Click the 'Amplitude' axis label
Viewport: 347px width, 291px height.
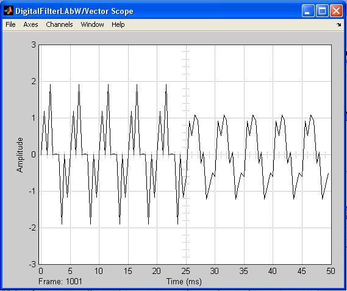[20, 155]
